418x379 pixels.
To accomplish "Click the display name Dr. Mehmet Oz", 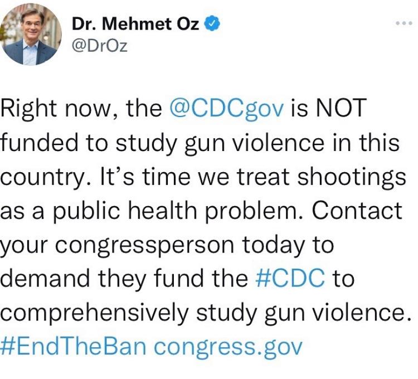I will click(x=135, y=24).
